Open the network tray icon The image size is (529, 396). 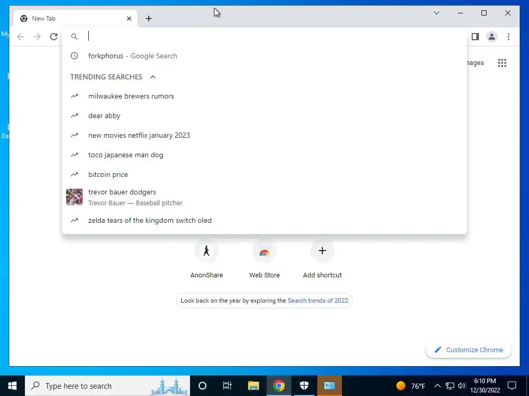(x=450, y=386)
